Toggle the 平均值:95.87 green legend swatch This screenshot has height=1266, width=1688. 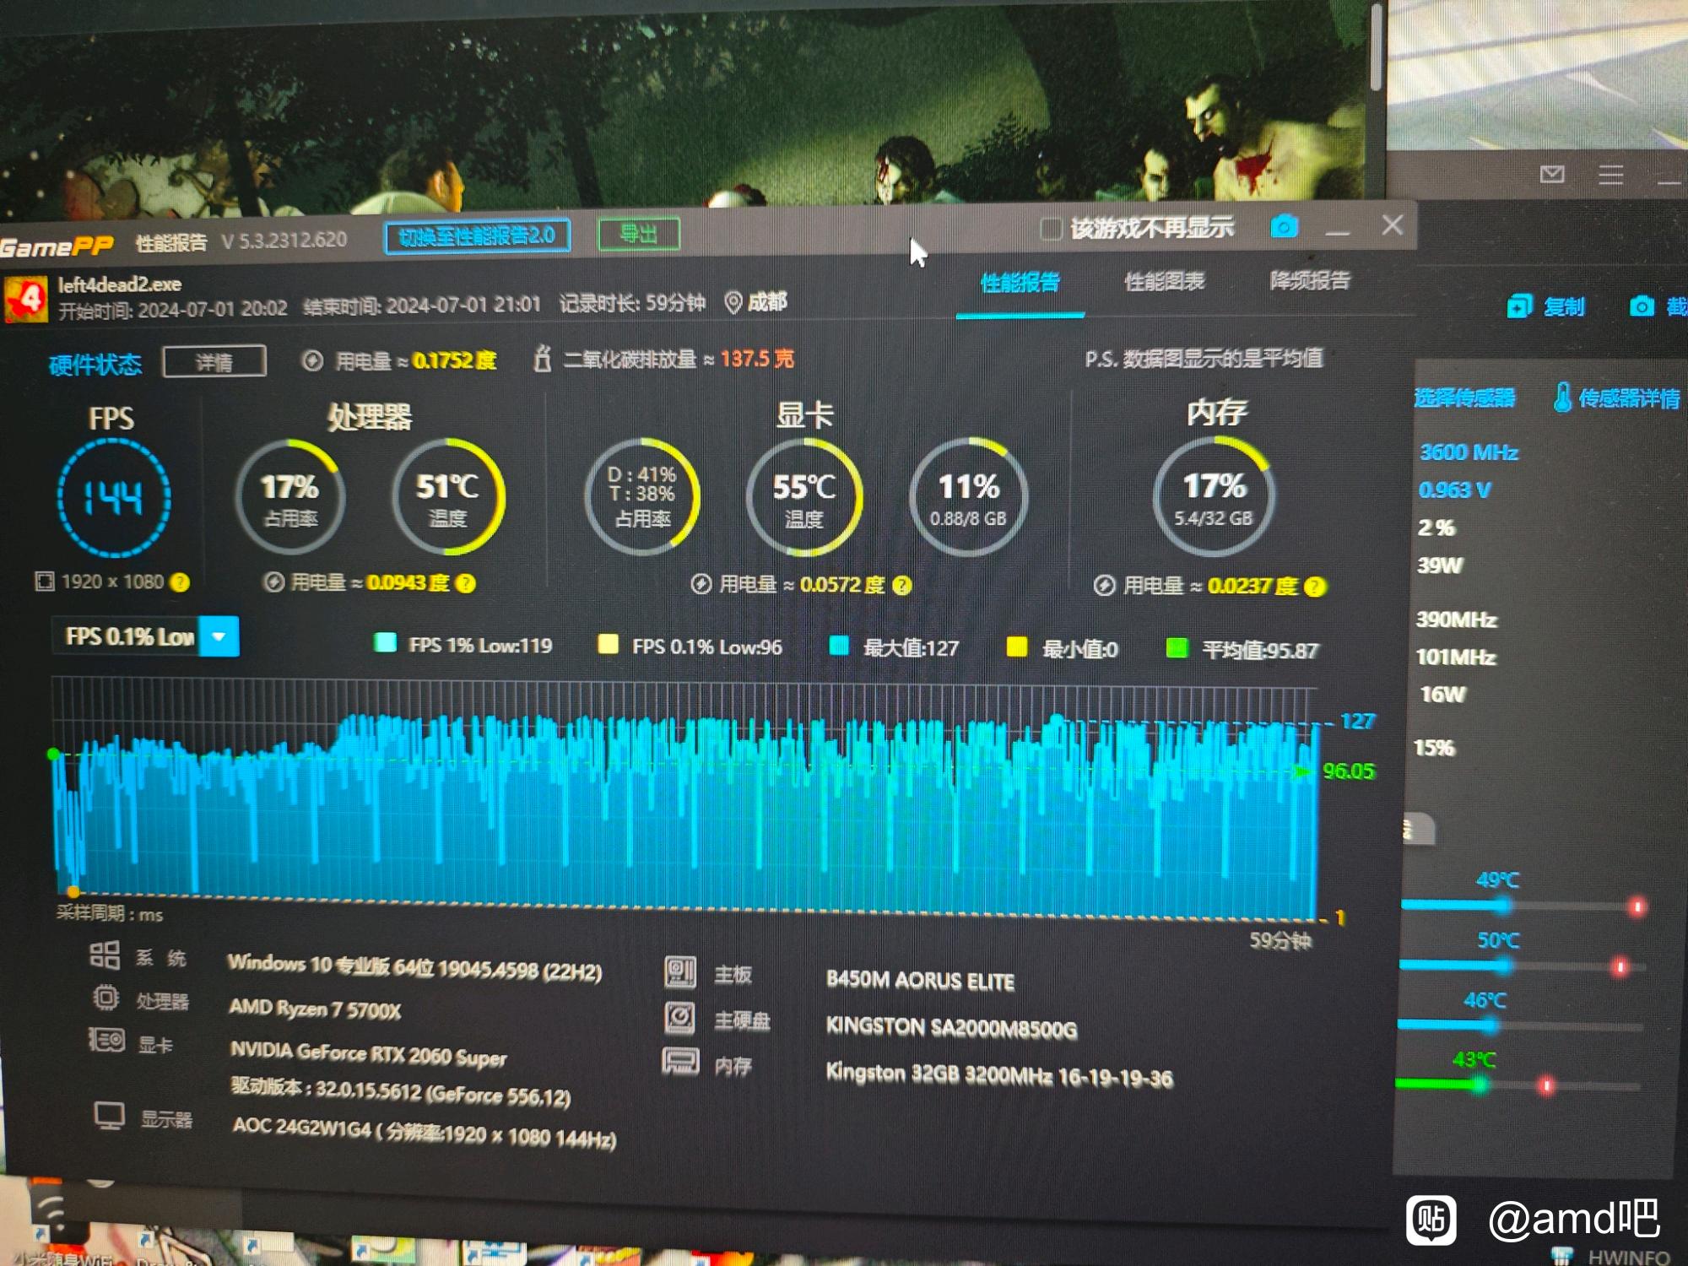coord(1177,648)
